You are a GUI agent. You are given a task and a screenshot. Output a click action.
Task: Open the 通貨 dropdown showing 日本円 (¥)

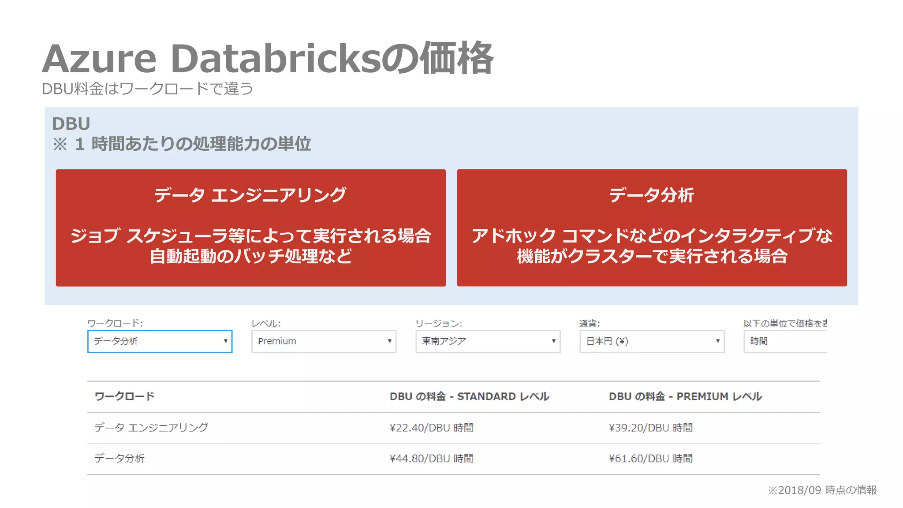652,341
